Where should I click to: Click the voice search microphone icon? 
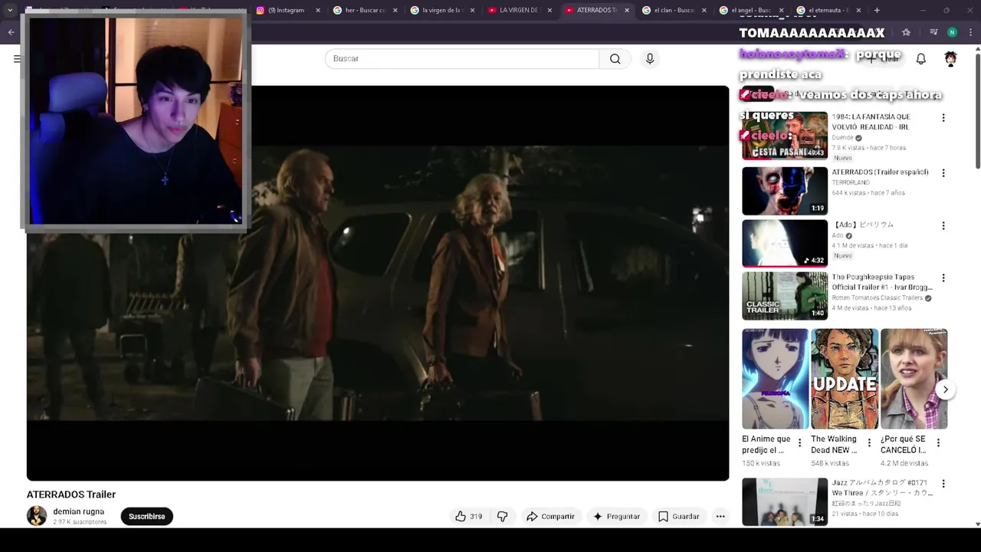(650, 59)
